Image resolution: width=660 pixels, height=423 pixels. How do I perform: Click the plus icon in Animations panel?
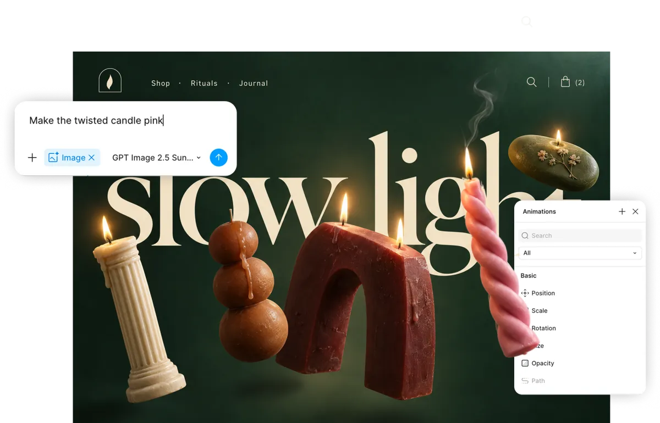pyautogui.click(x=622, y=211)
